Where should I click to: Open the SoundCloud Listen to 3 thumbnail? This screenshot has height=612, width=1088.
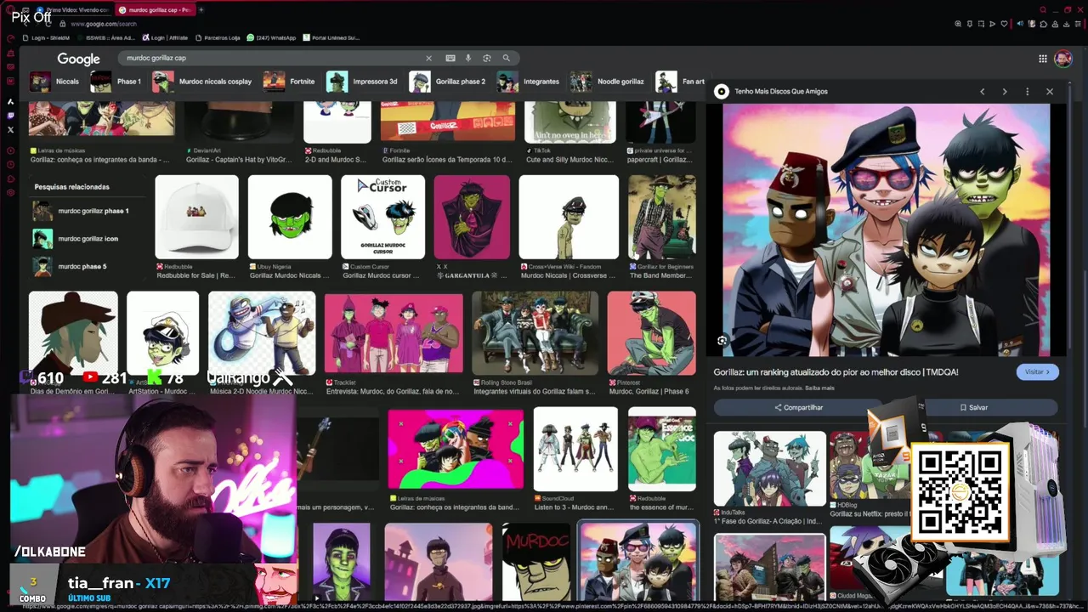[x=575, y=449]
